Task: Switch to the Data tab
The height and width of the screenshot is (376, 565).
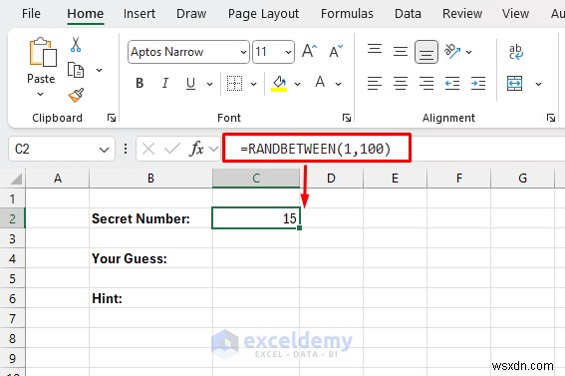Action: [x=408, y=14]
